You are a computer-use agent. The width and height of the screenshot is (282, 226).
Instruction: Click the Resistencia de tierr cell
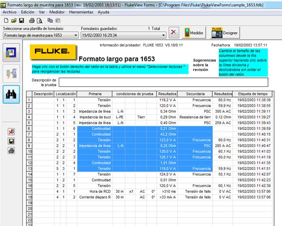(195, 117)
